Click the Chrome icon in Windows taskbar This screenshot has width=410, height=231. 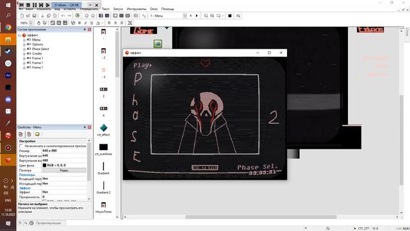pos(8,27)
